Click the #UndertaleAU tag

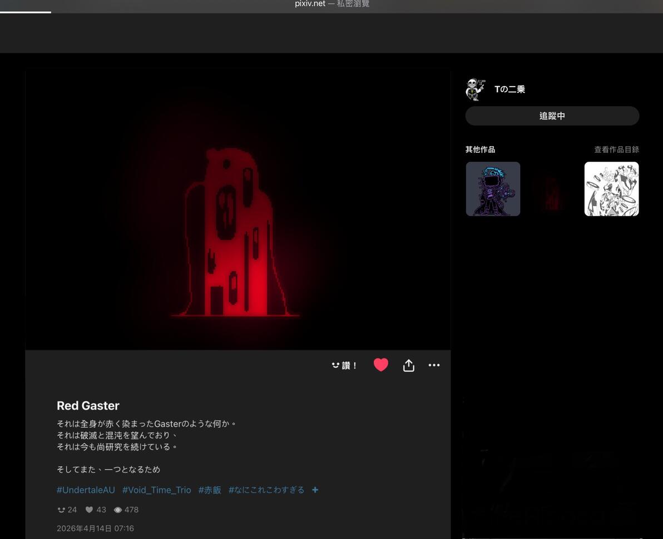tap(86, 490)
